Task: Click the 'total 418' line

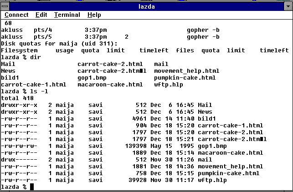Action: point(16,97)
